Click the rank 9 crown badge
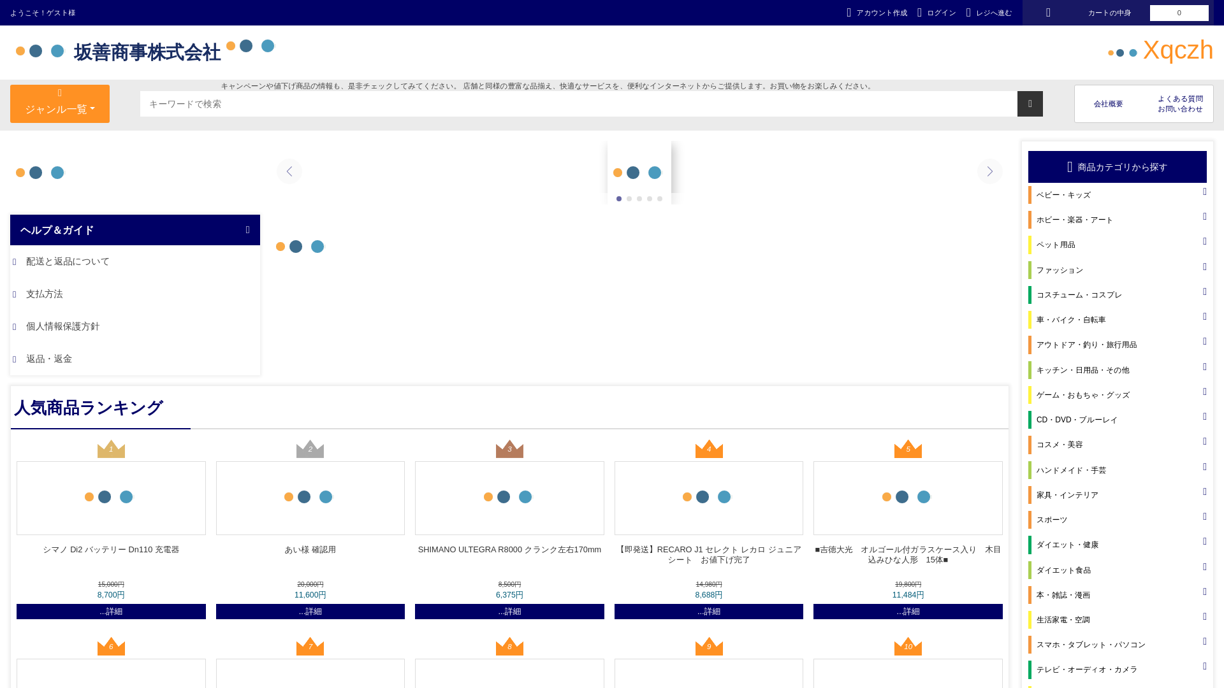 (709, 646)
